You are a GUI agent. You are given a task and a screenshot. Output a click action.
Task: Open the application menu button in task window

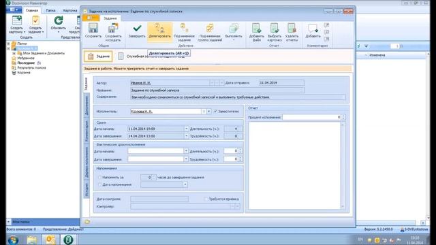91,18
